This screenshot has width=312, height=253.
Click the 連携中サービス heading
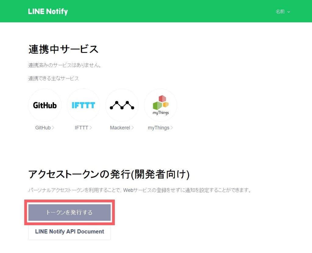coord(63,49)
